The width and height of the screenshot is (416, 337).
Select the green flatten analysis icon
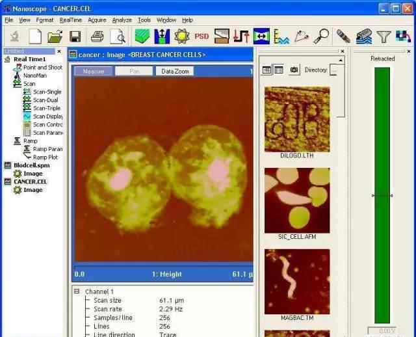click(x=142, y=36)
